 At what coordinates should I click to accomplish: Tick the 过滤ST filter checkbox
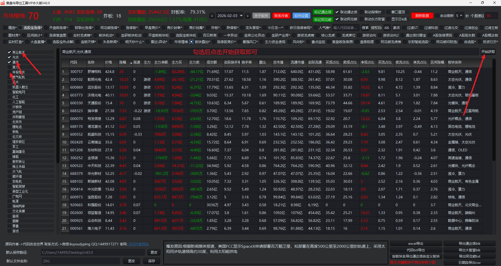tap(404, 28)
